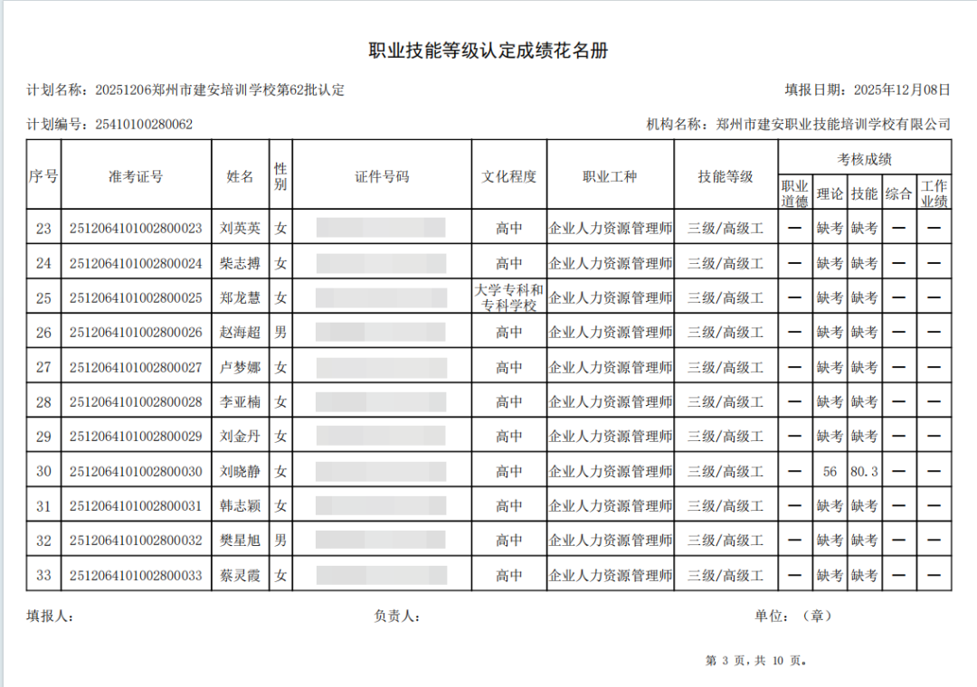Select the name 郑龙慧
The image size is (977, 687).
[x=240, y=297]
